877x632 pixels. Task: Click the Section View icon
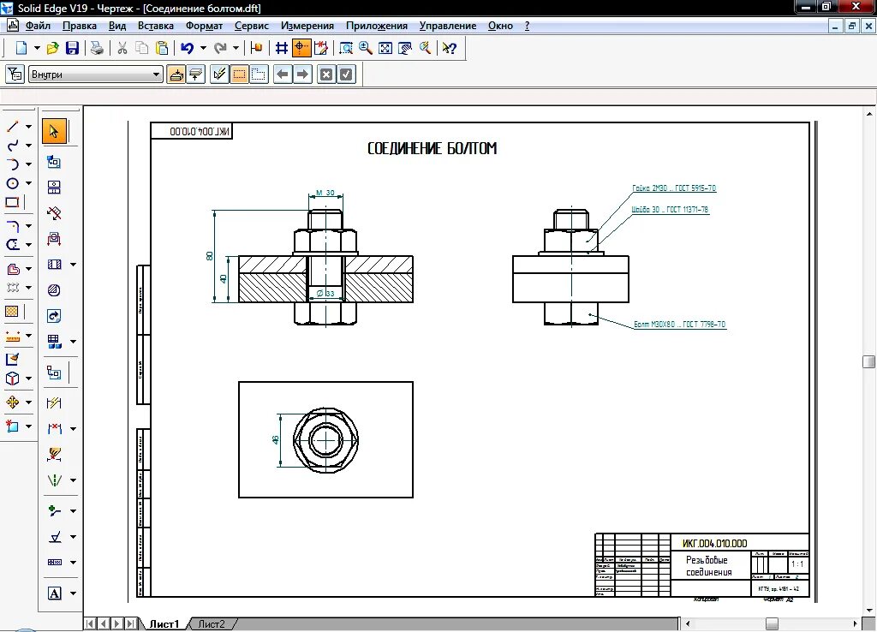point(54,265)
